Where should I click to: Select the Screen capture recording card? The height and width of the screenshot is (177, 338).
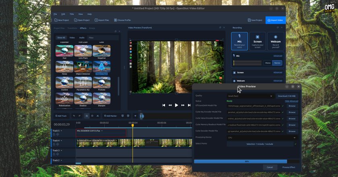258,41
